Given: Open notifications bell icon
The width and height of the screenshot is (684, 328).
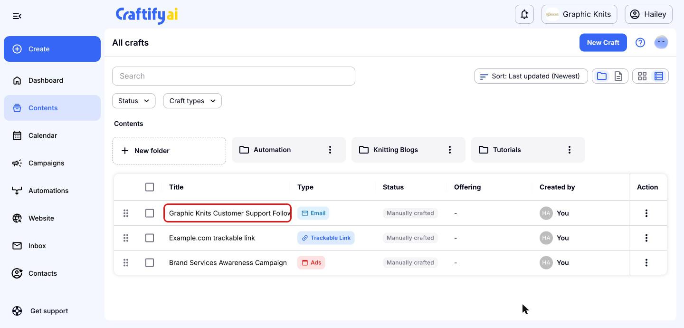Looking at the screenshot, I should coord(524,14).
